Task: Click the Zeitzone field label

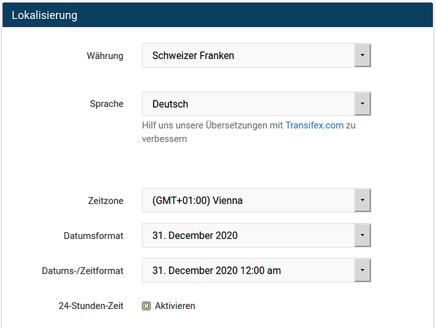Action: (106, 201)
